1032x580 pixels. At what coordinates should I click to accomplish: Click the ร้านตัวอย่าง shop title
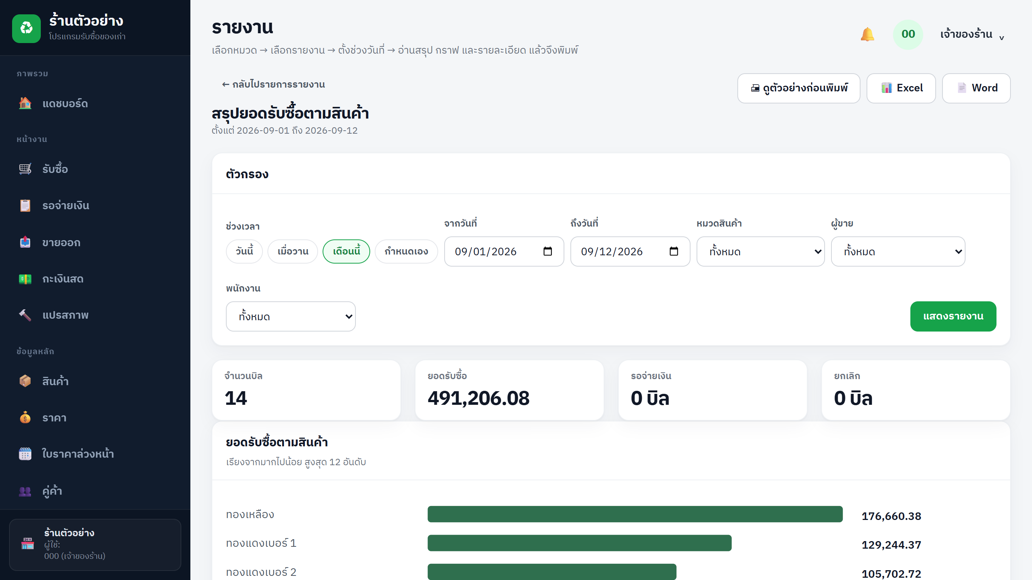tap(86, 21)
